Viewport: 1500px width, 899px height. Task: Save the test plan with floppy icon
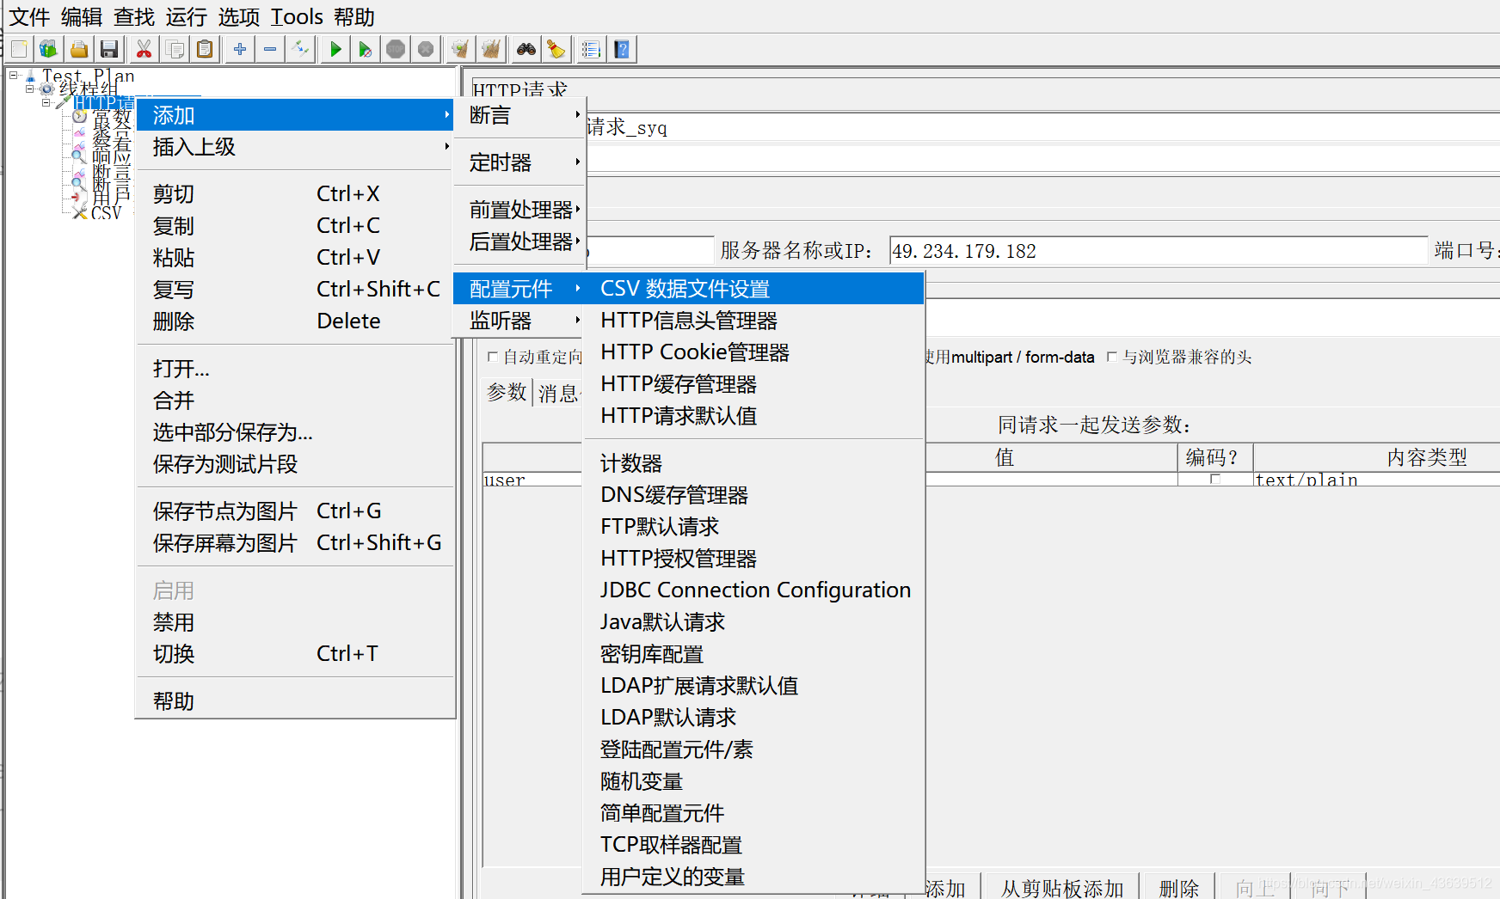[x=109, y=50]
